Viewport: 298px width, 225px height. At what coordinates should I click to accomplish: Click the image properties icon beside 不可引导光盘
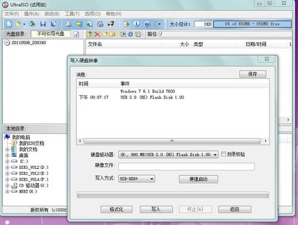click(x=76, y=34)
